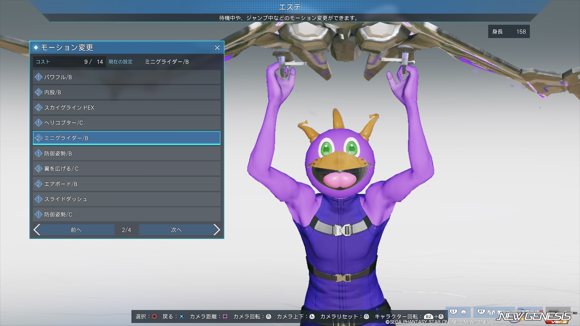Viewport: 580px width, 326px height.
Task: Click the R2 キャラクター回転 icon
Action: 428,317
